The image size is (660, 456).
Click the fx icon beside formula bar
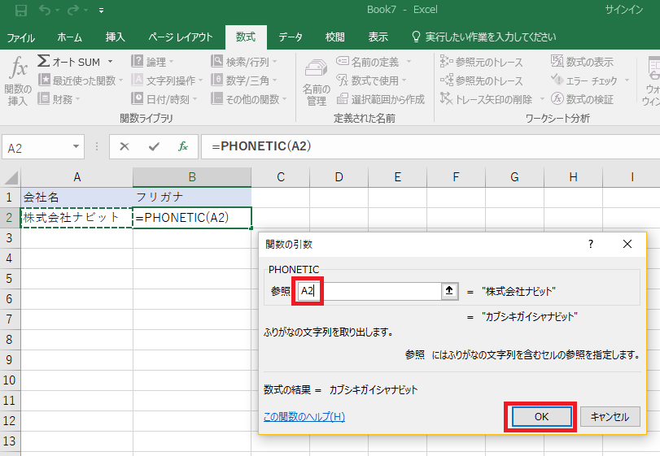[x=183, y=147]
